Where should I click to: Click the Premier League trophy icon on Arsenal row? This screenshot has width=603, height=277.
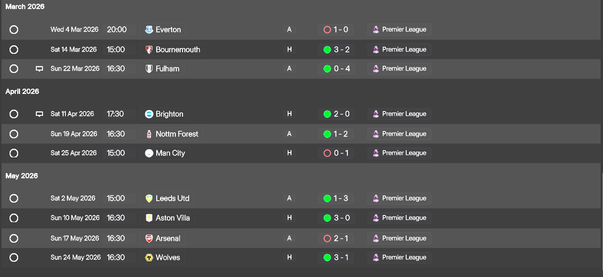pos(376,238)
